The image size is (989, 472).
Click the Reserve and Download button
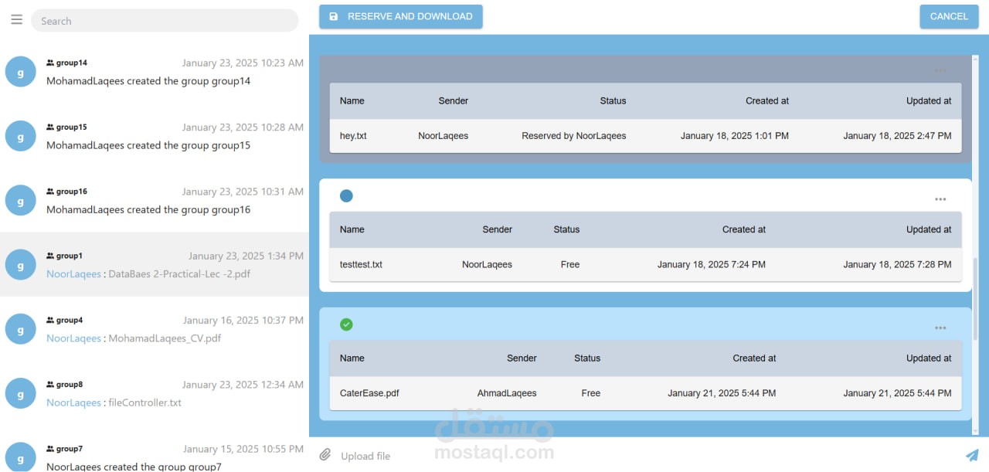click(401, 16)
